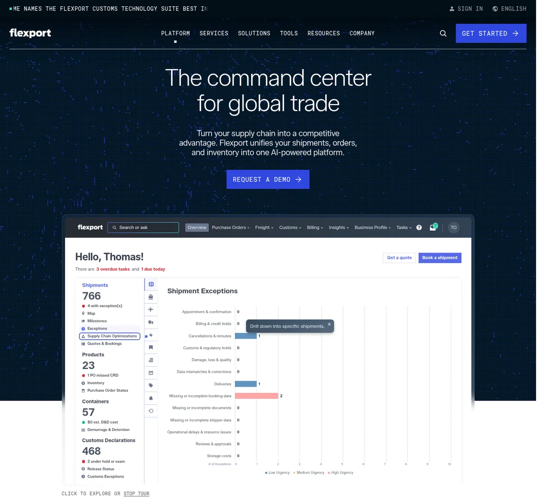
Task: Open the TOOLS menu
Action: [x=289, y=33]
